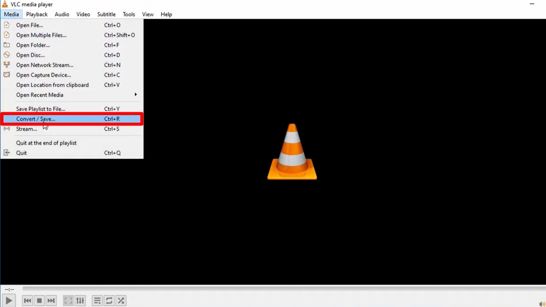Show extended settings (equalizer) button
Image resolution: width=546 pixels, height=307 pixels.
pyautogui.click(x=80, y=301)
